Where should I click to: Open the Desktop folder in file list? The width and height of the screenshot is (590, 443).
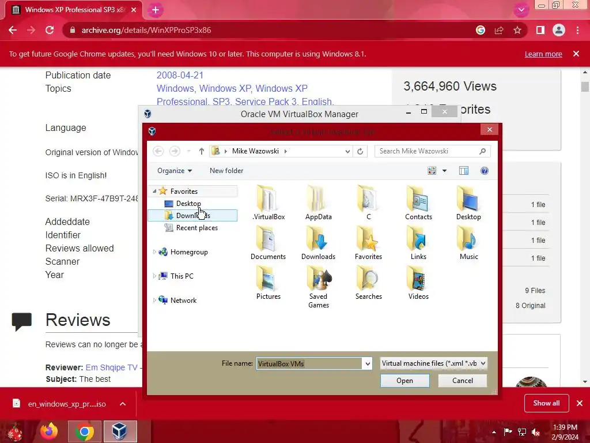point(468,202)
